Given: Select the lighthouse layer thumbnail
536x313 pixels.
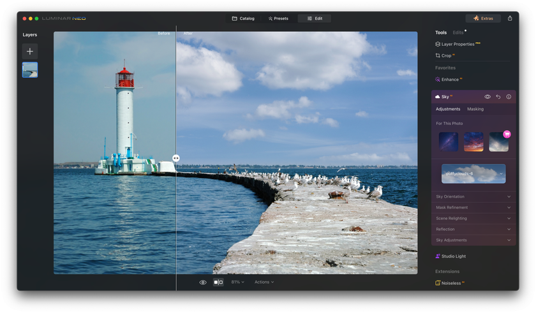Looking at the screenshot, I should 30,69.
